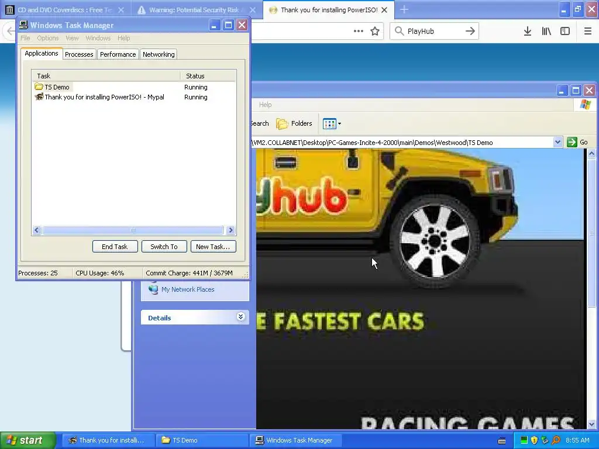Click the task list horizontal scrollbar thumb
Image resolution: width=599 pixels, height=449 pixels.
point(133,230)
